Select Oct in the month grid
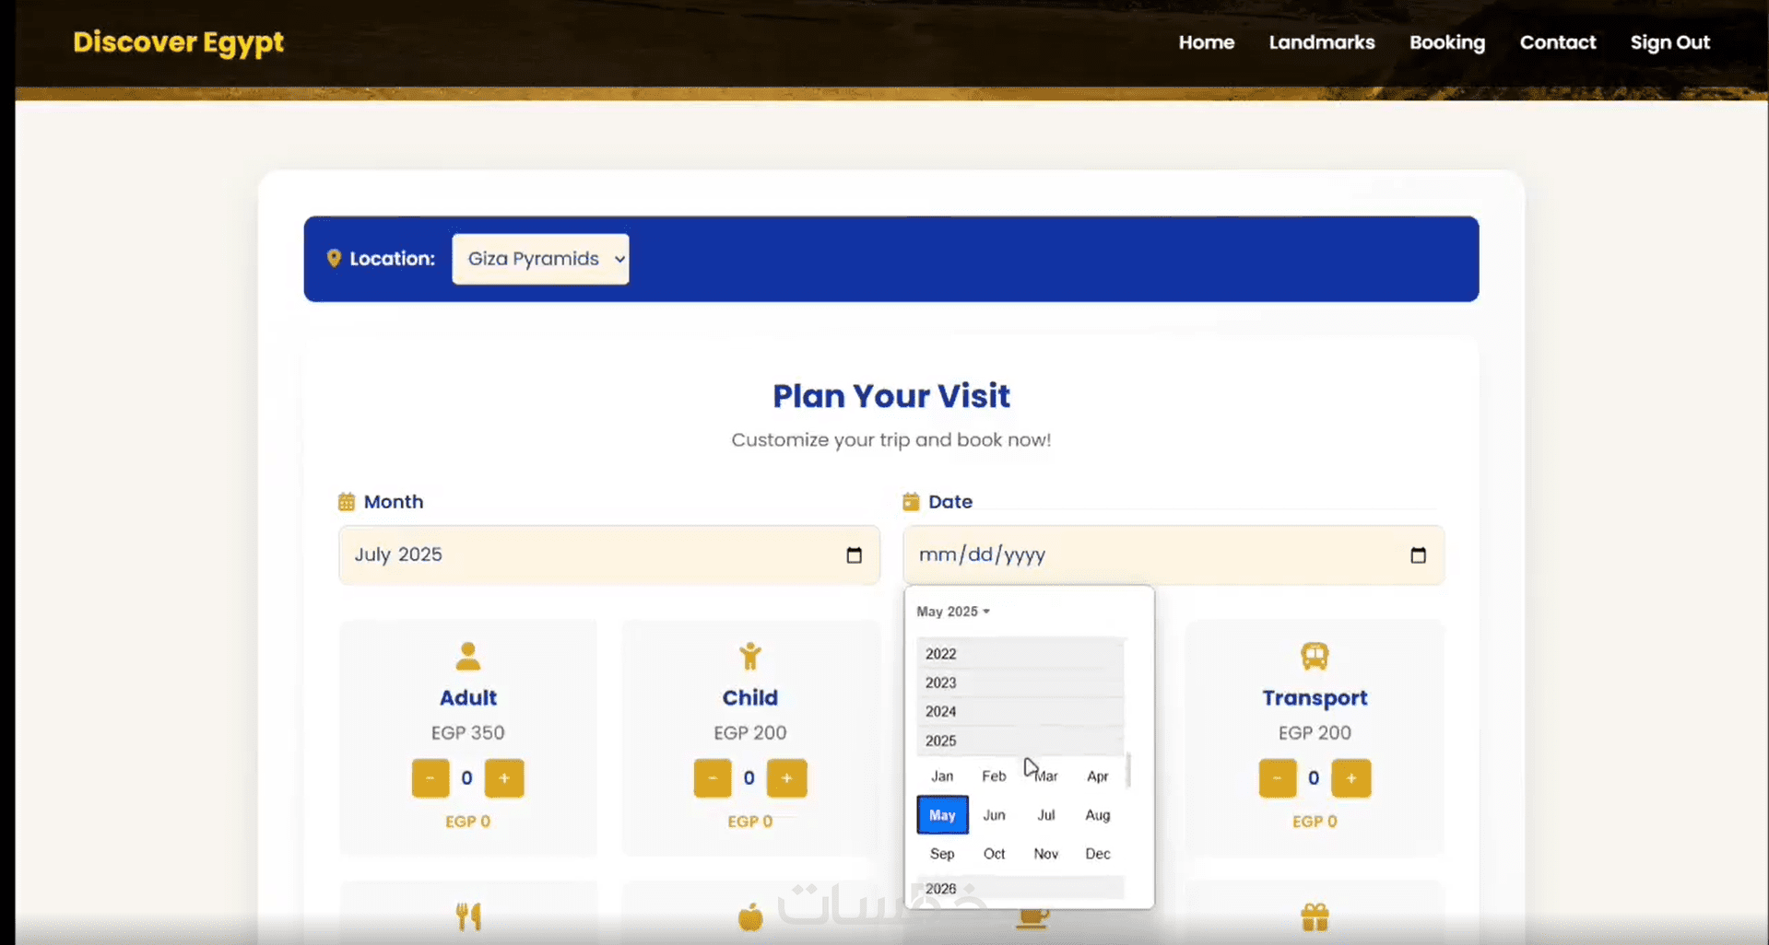The width and height of the screenshot is (1769, 945). tap(994, 854)
